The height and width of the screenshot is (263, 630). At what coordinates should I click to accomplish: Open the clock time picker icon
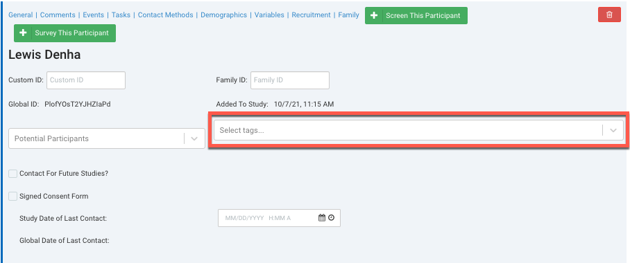[331, 218]
